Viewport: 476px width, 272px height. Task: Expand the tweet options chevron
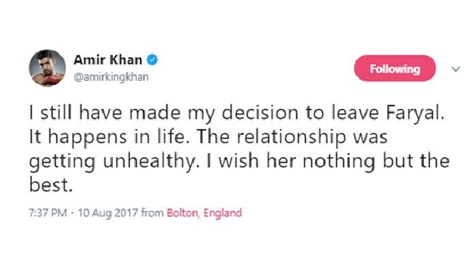[456, 69]
